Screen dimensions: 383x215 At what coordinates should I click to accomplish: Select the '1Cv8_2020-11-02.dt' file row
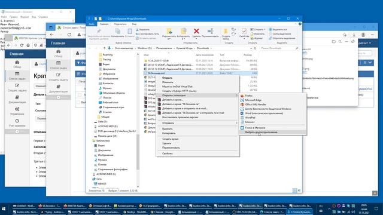[x=200, y=60]
